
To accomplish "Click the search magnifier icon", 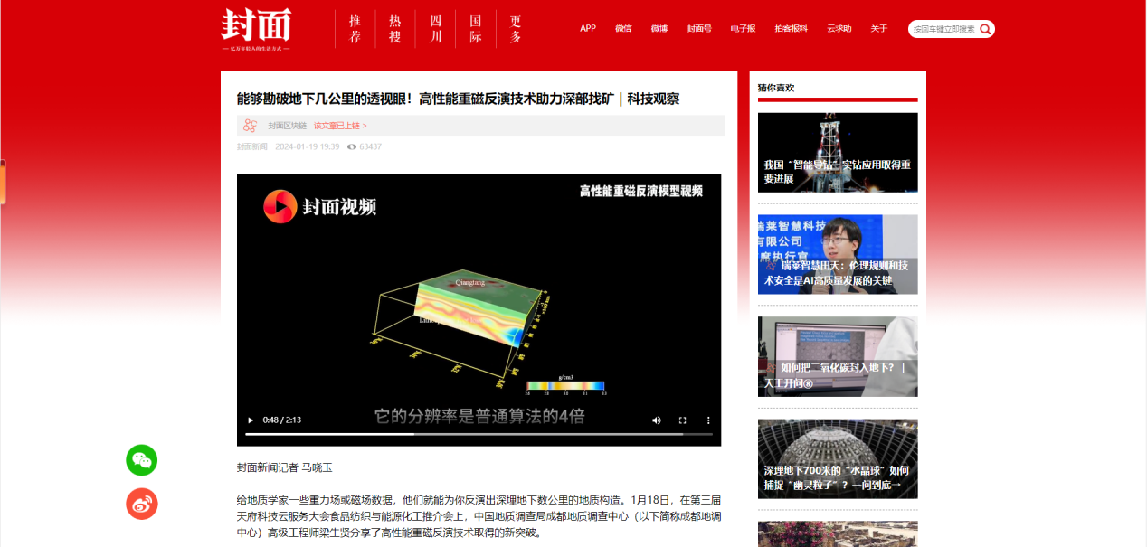I will pos(985,29).
